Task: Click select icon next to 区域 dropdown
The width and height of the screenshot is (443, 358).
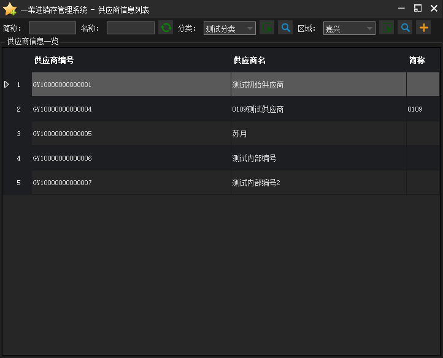Action: click(387, 28)
